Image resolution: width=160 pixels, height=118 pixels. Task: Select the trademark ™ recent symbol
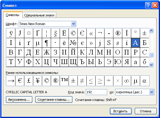pyautogui.click(x=64, y=81)
